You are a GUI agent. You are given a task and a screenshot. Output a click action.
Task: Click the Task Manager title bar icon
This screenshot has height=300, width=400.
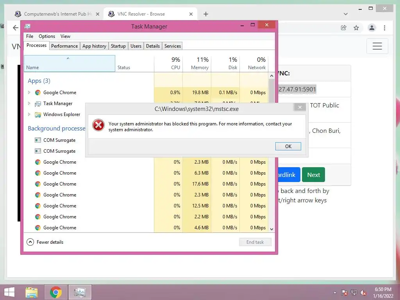(x=27, y=26)
